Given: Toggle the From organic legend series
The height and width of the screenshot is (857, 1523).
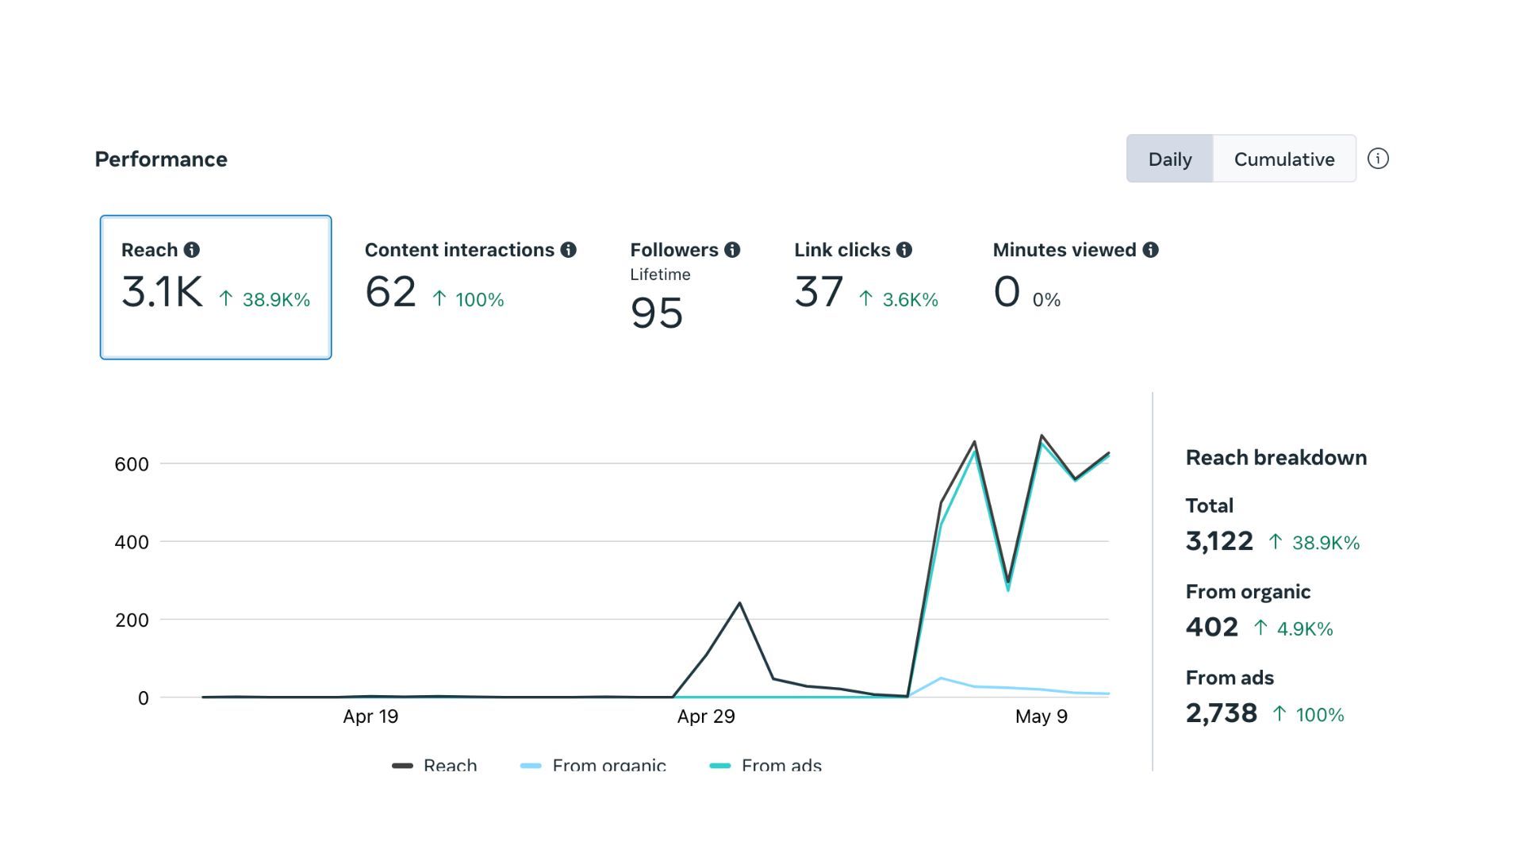Looking at the screenshot, I should pyautogui.click(x=593, y=765).
